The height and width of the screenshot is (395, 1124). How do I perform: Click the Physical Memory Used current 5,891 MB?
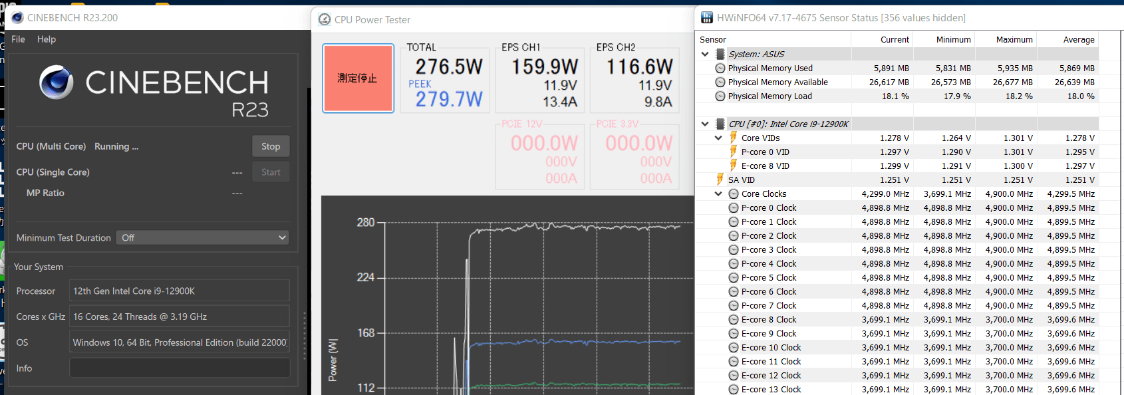[891, 68]
